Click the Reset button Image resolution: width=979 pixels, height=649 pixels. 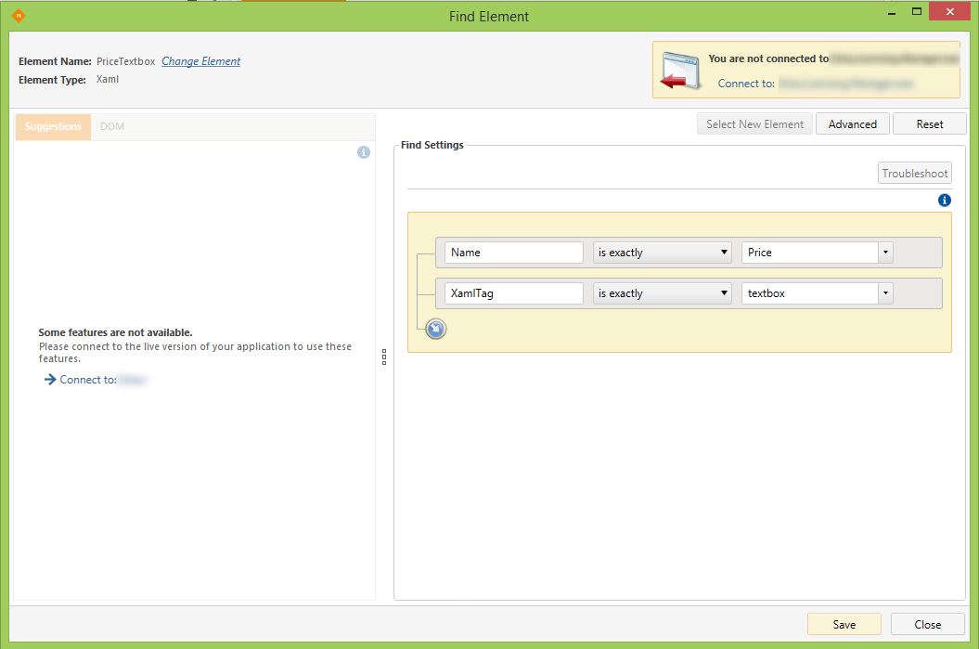929,124
